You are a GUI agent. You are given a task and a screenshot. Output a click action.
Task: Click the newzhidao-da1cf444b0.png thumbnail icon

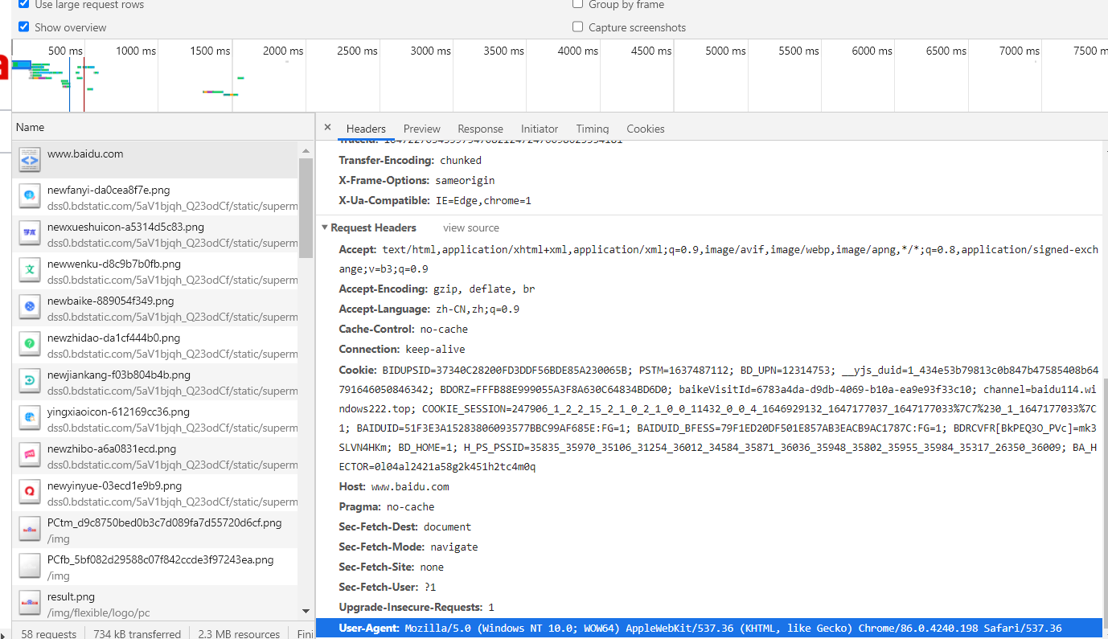[x=30, y=344]
